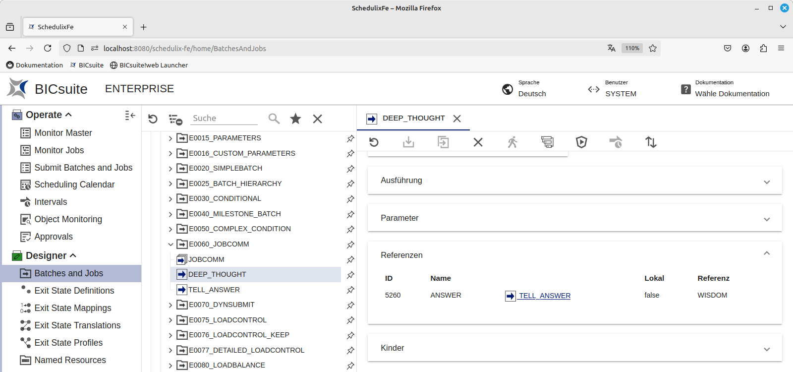Open Exit State Mappings

pyautogui.click(x=72, y=308)
